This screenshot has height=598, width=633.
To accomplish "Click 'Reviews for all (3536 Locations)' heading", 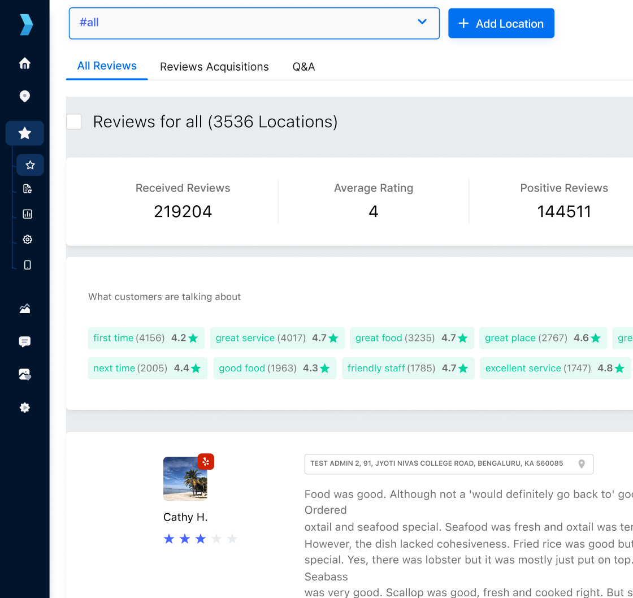I will [x=215, y=122].
